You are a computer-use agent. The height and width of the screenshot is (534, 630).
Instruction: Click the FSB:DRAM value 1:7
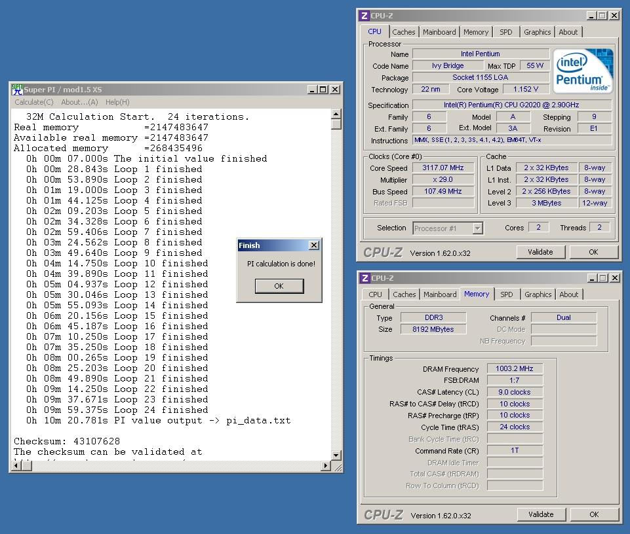[x=515, y=380]
